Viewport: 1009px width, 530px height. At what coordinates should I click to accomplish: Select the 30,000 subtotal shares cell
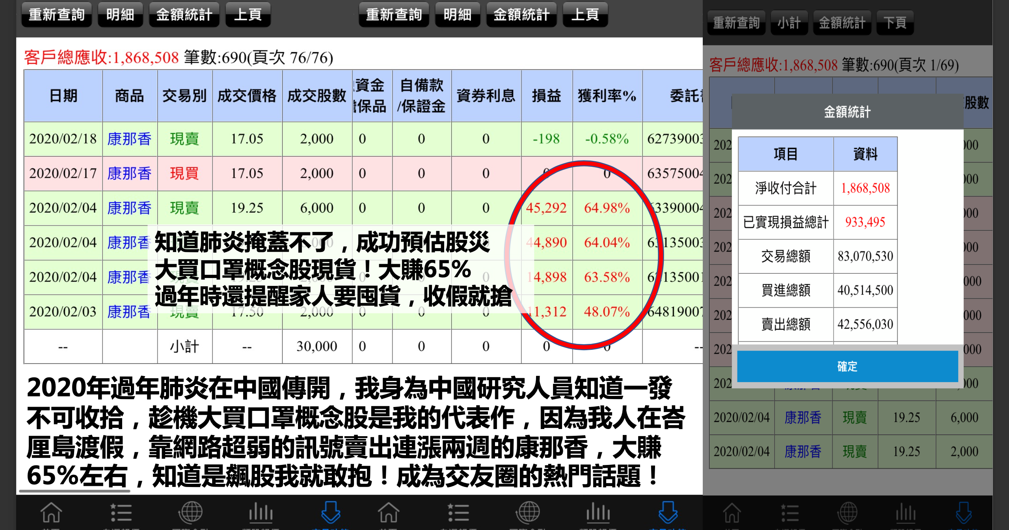coord(317,346)
